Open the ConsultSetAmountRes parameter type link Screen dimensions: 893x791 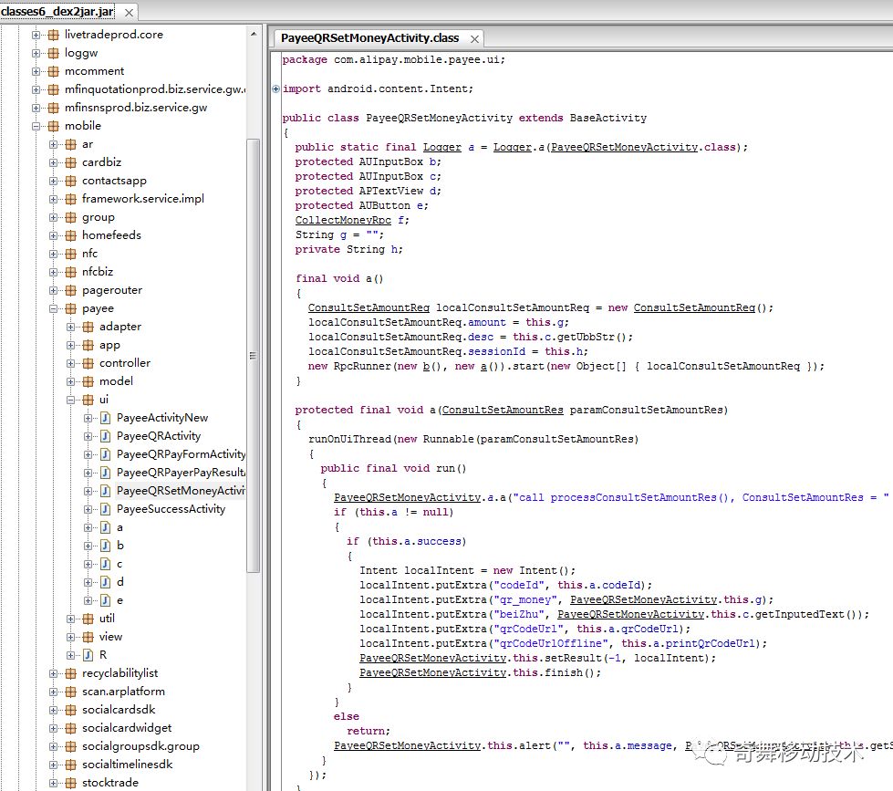point(503,410)
